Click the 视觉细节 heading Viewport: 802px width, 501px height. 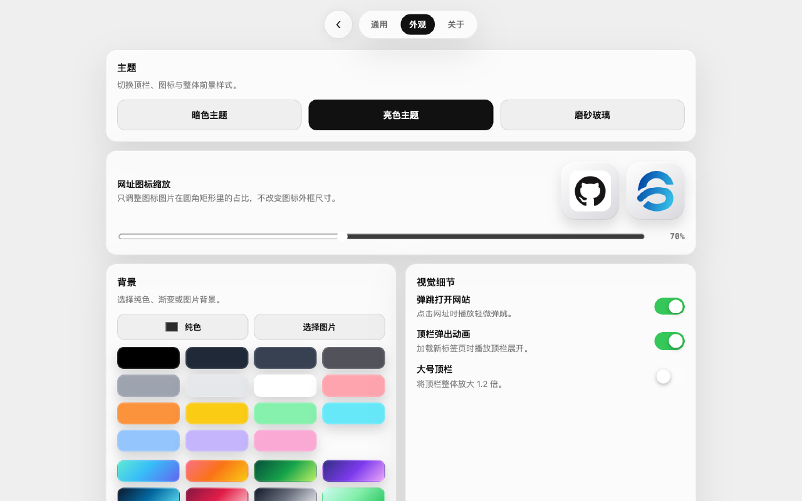pyautogui.click(x=435, y=282)
